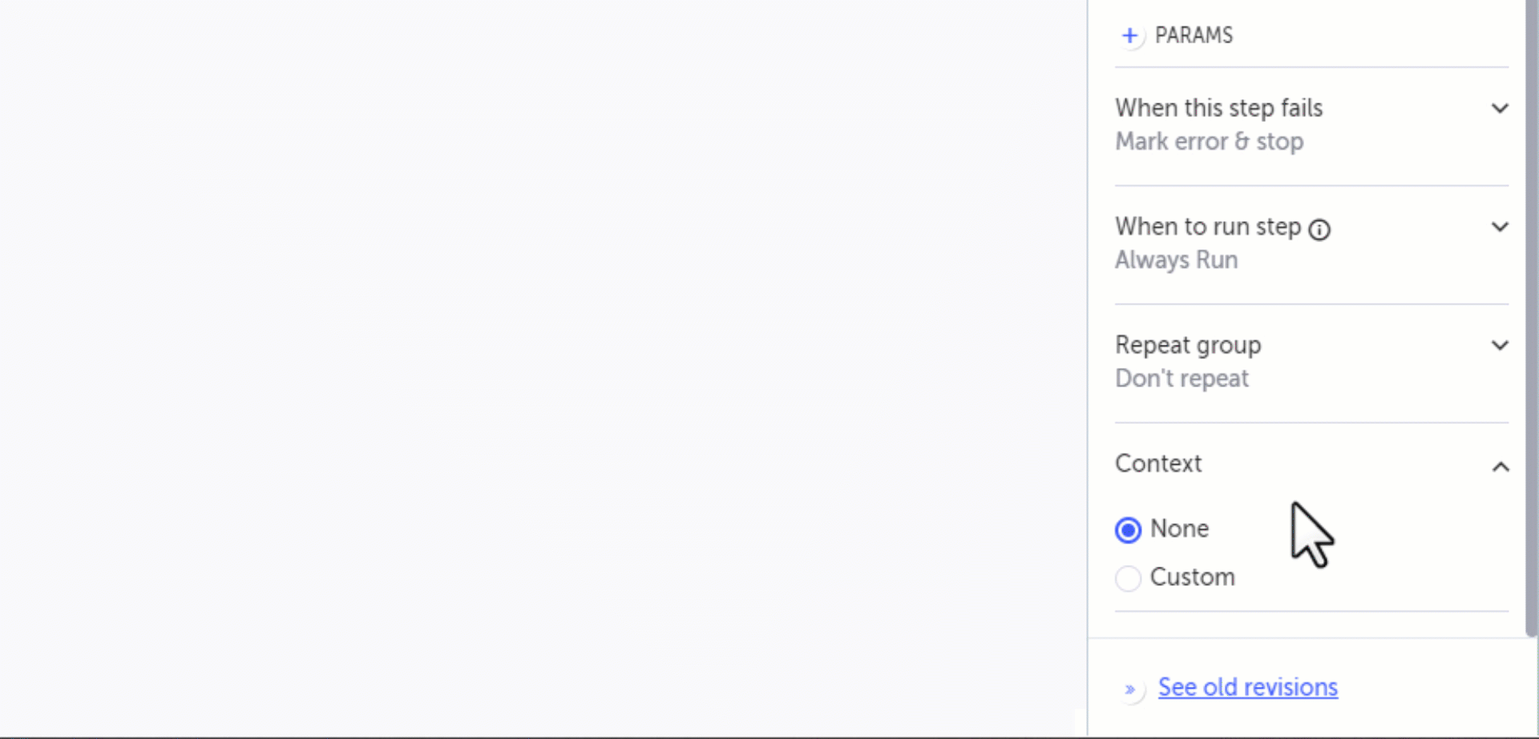Open the When to run step chevron
The height and width of the screenshot is (739, 1539).
[x=1500, y=228]
